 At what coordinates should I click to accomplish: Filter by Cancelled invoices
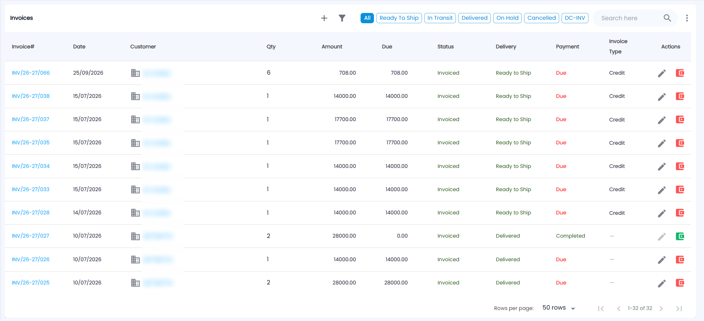tap(541, 18)
